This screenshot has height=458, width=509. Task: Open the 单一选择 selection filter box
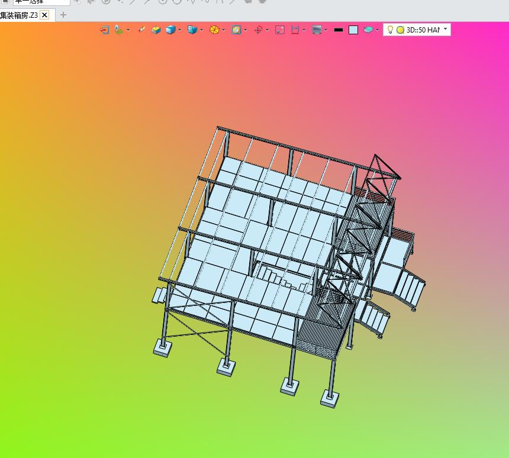41,2
